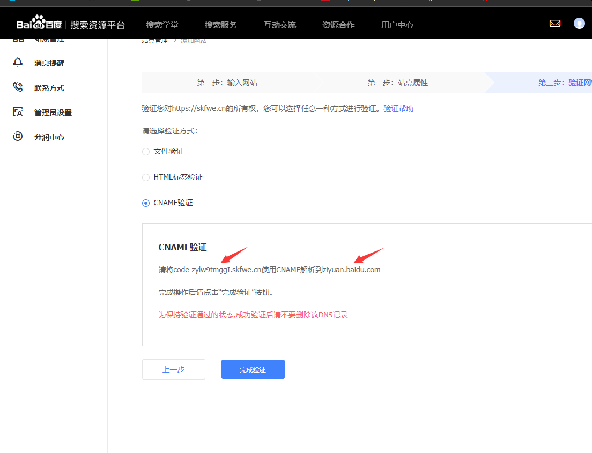Click the Baidu logo in header

pos(39,25)
